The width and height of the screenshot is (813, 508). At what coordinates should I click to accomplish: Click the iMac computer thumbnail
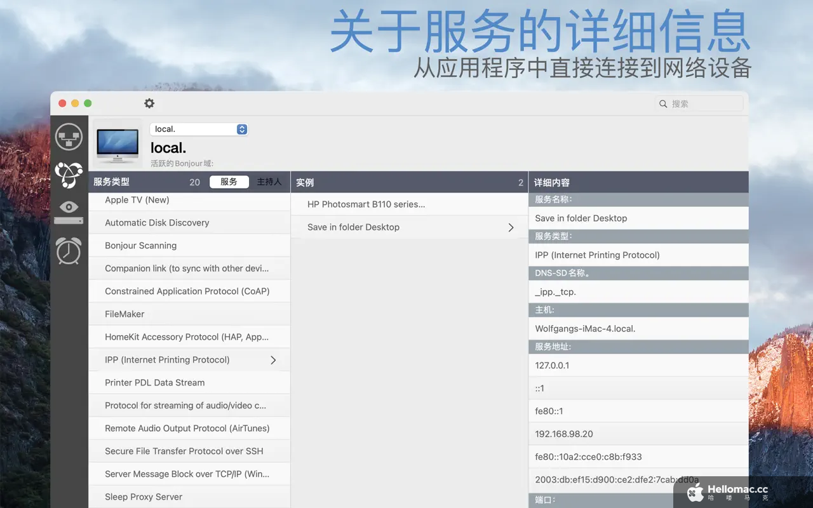pyautogui.click(x=118, y=145)
